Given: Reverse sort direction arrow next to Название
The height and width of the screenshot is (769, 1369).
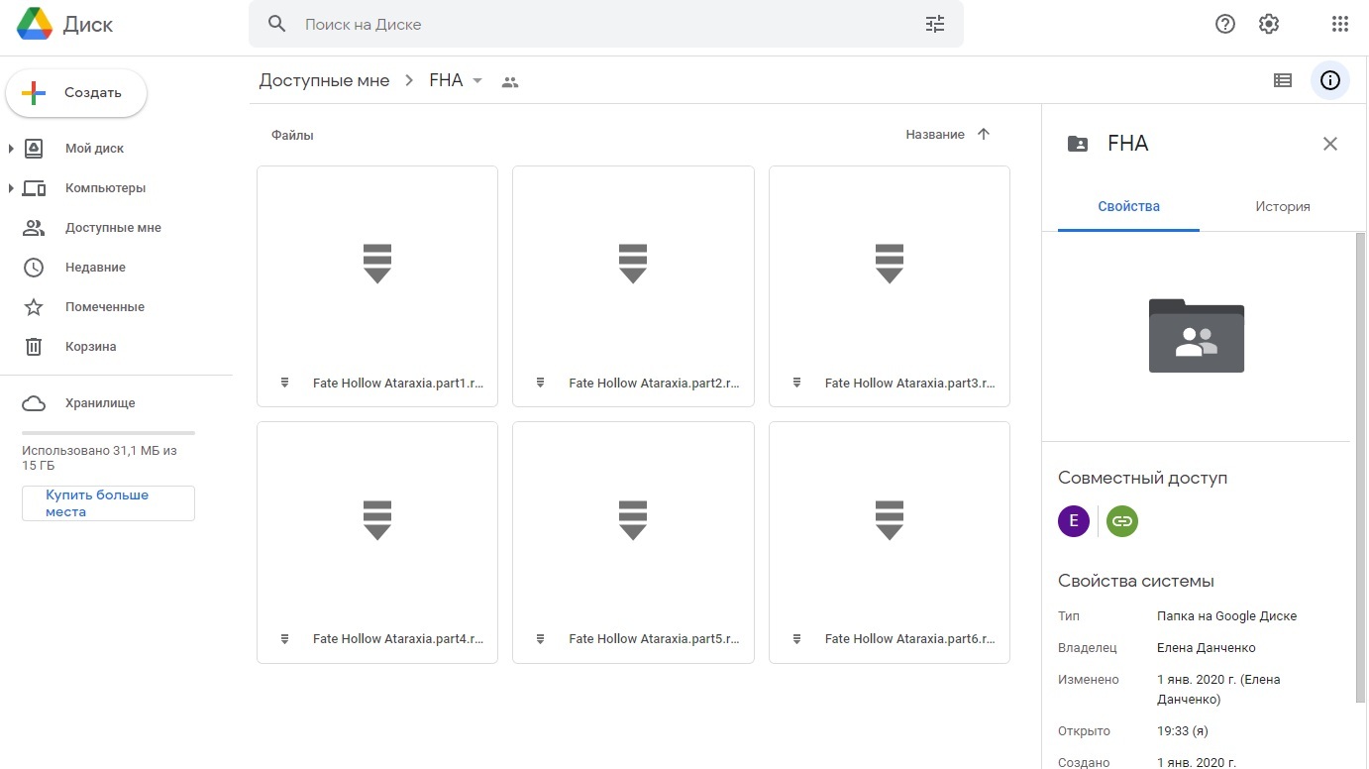Looking at the screenshot, I should click(x=984, y=135).
